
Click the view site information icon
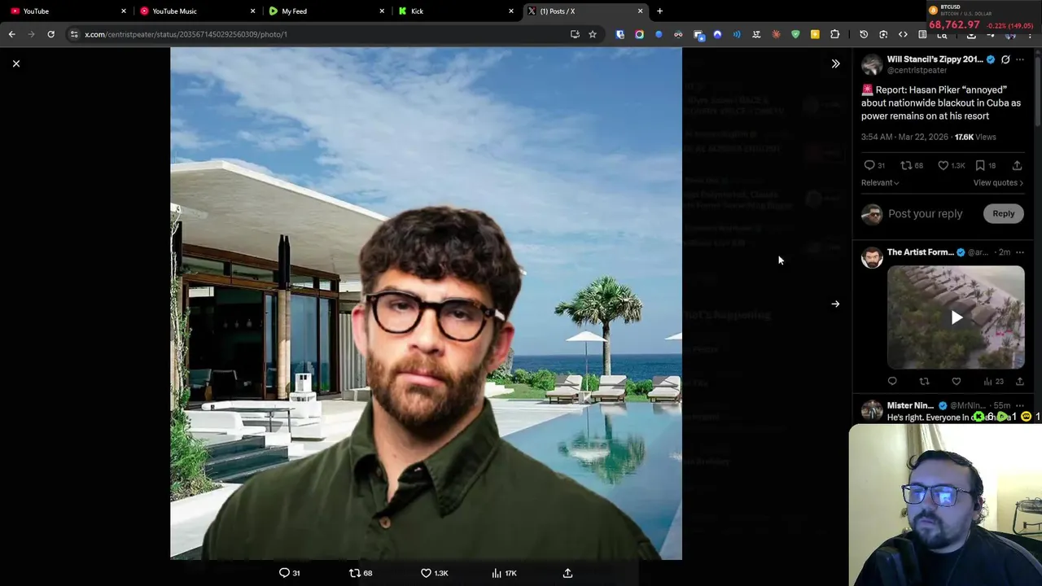pos(74,34)
